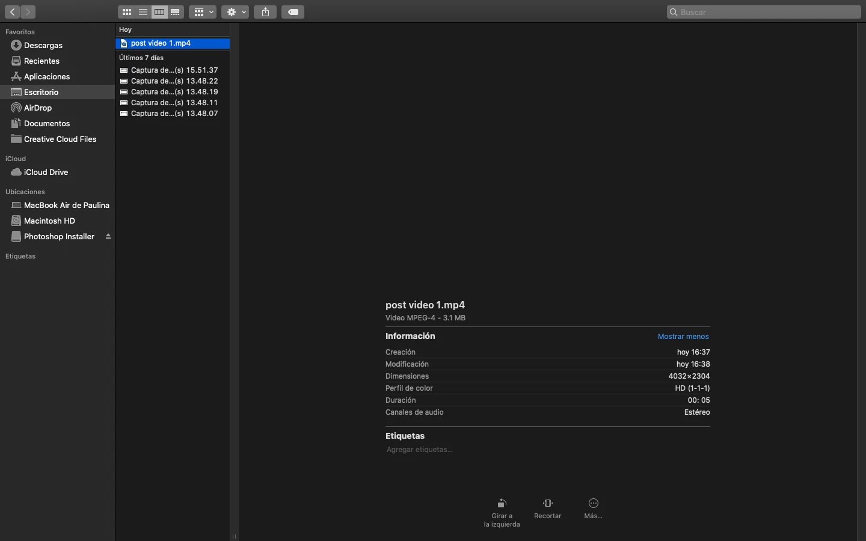Click the iCloud sidebar section header
The width and height of the screenshot is (866, 541).
[x=16, y=159]
